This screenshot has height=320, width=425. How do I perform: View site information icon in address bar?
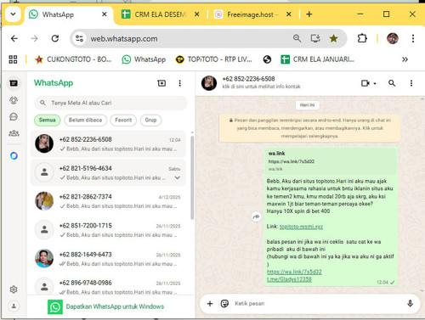click(x=79, y=38)
